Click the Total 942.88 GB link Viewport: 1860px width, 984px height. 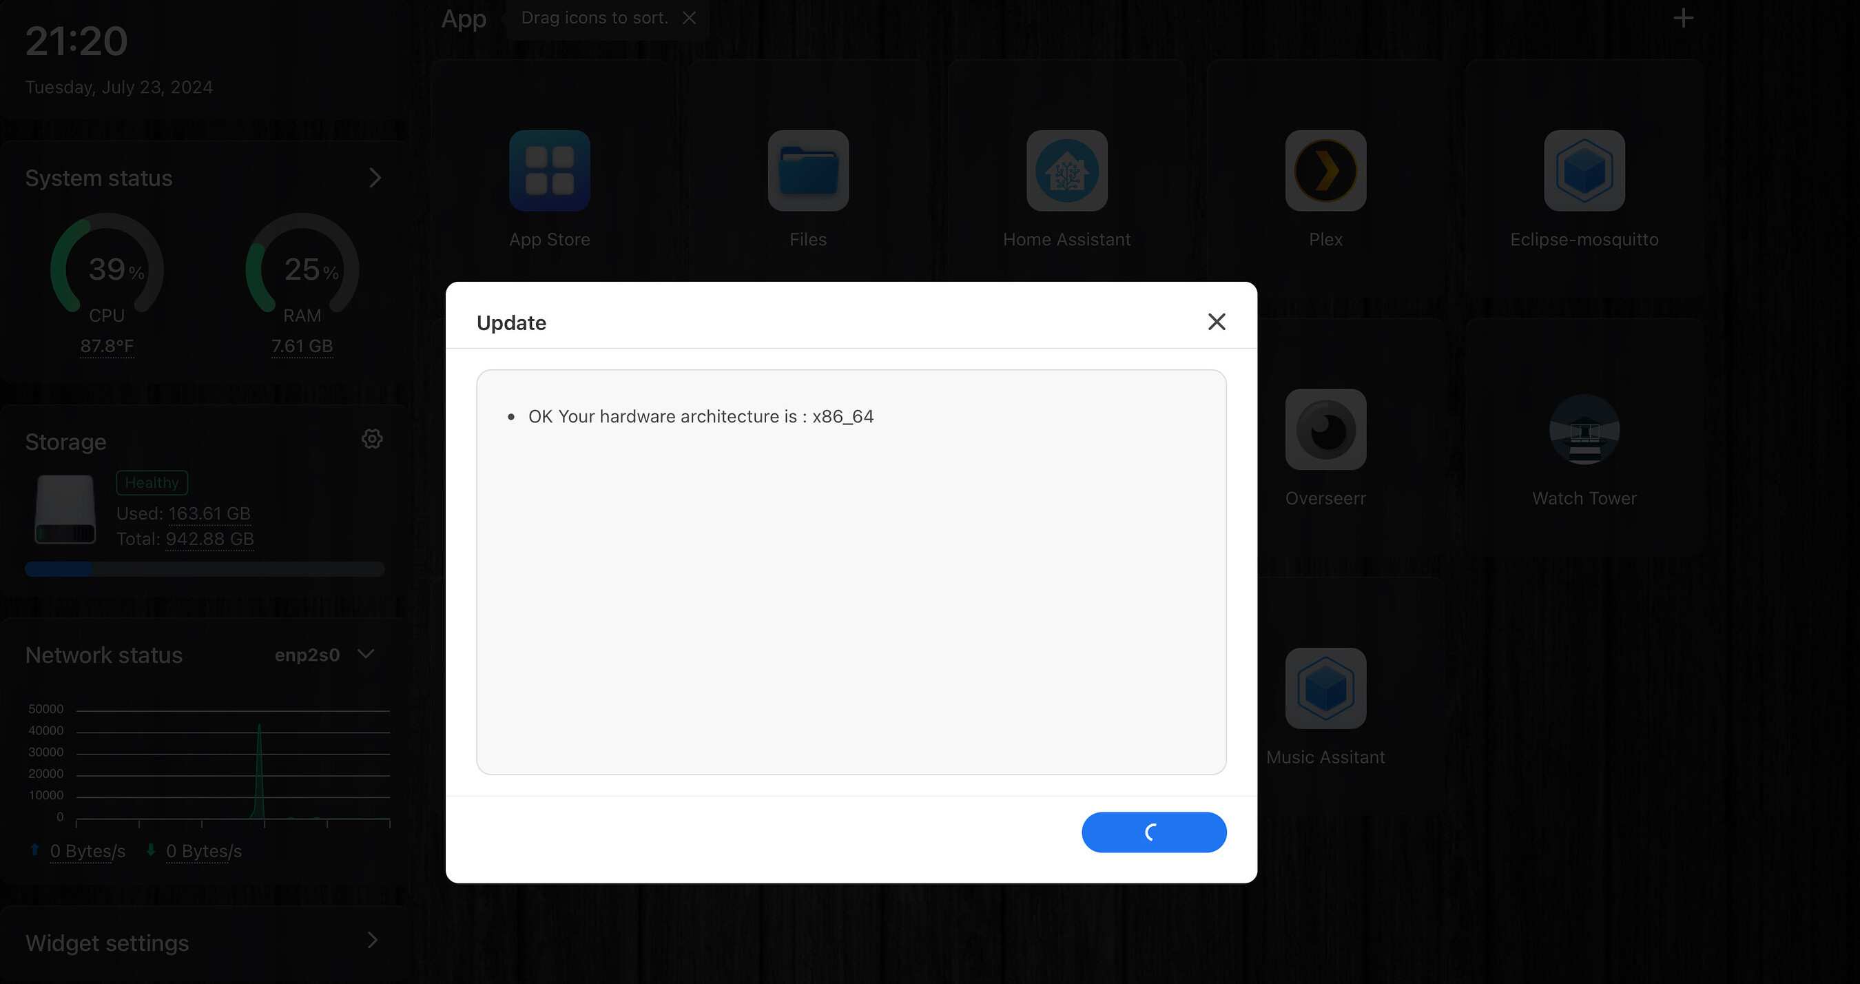tap(209, 539)
